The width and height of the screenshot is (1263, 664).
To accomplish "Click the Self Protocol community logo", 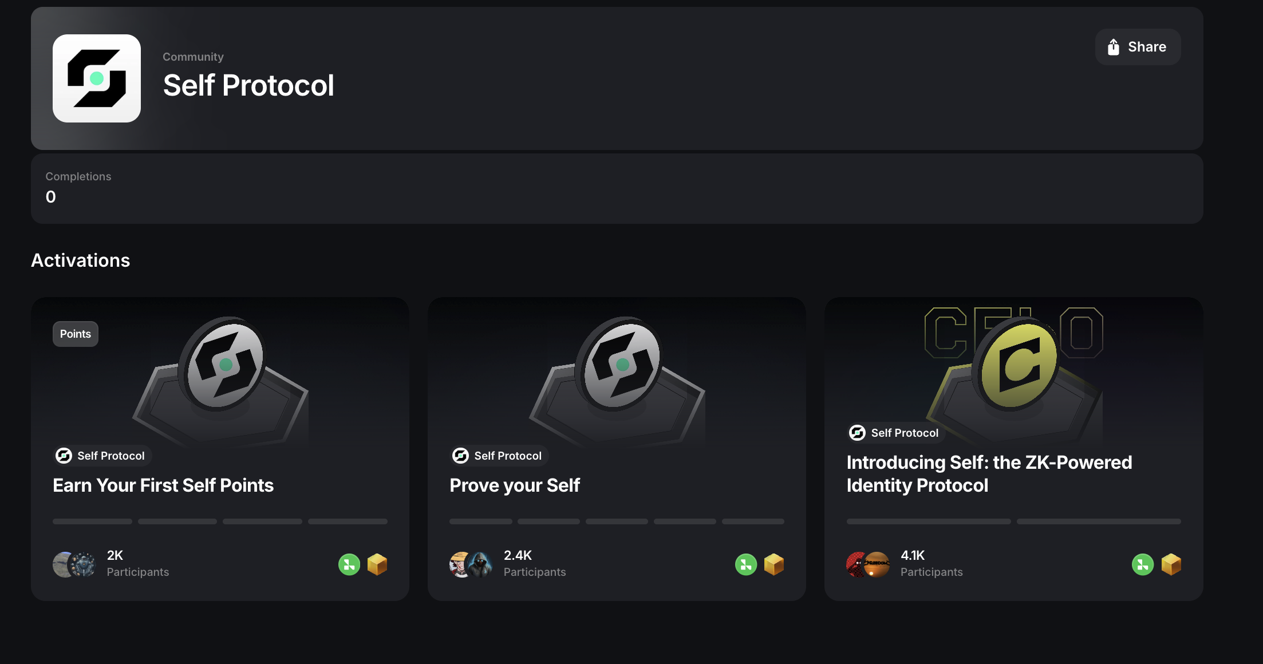I will click(97, 78).
